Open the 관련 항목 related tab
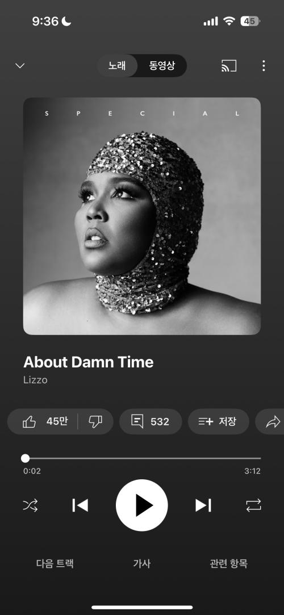 point(229,564)
